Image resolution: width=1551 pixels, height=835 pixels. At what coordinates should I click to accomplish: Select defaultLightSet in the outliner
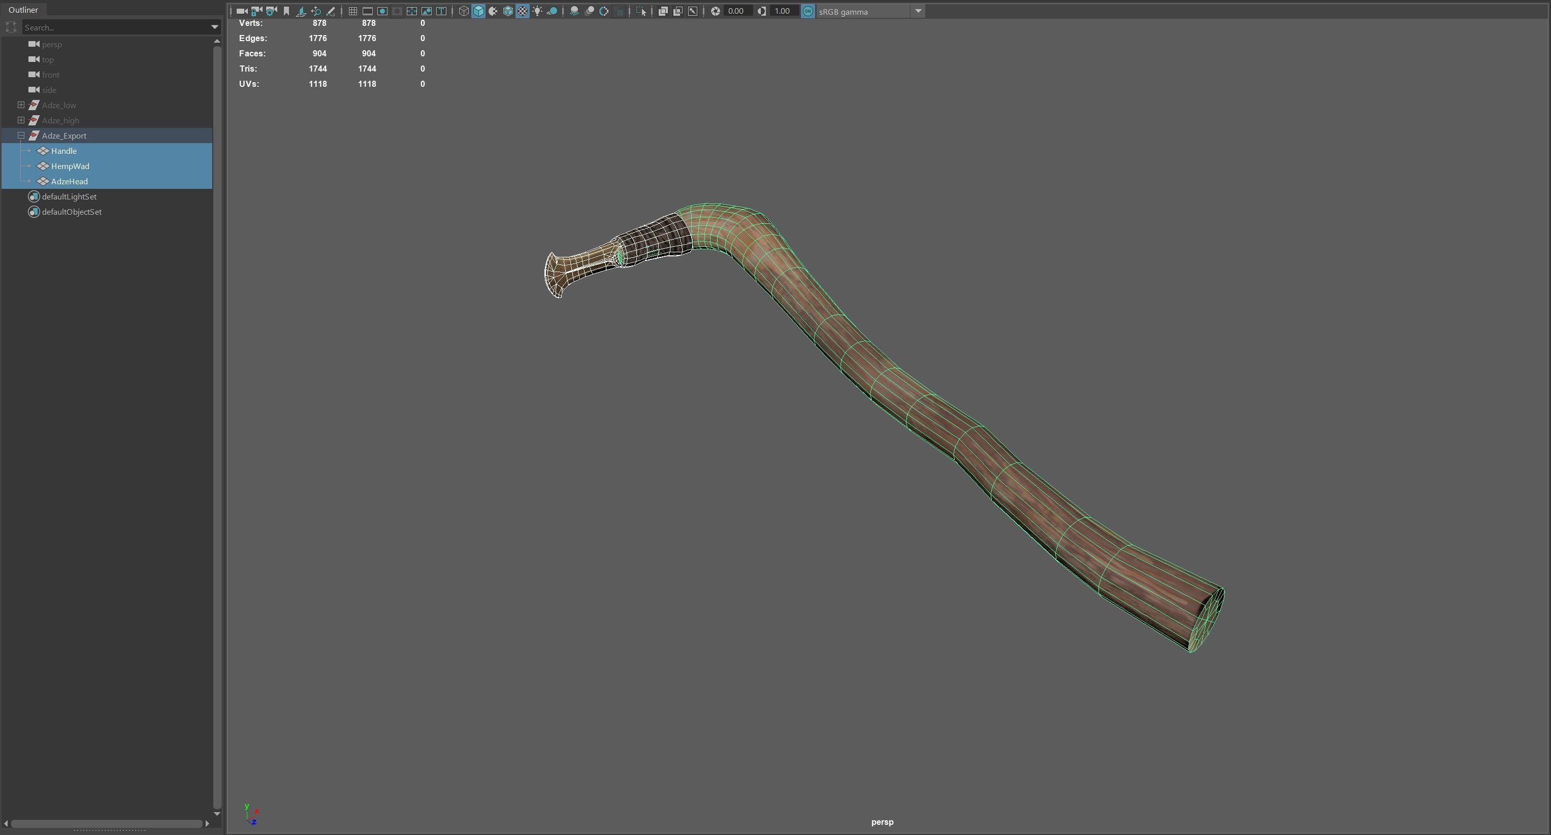pyautogui.click(x=69, y=197)
